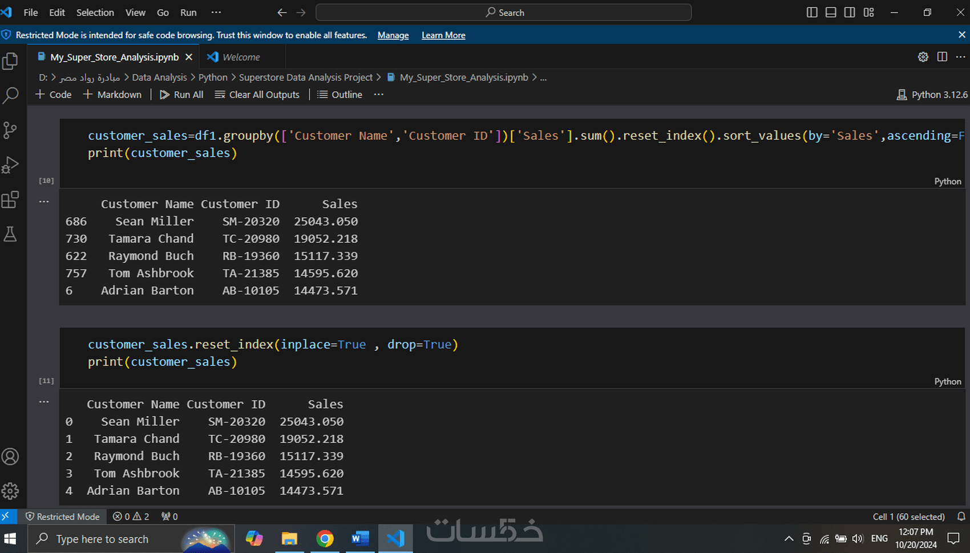Image resolution: width=970 pixels, height=553 pixels.
Task: Open the notebook toolbar ellipsis menu
Action: point(378,94)
